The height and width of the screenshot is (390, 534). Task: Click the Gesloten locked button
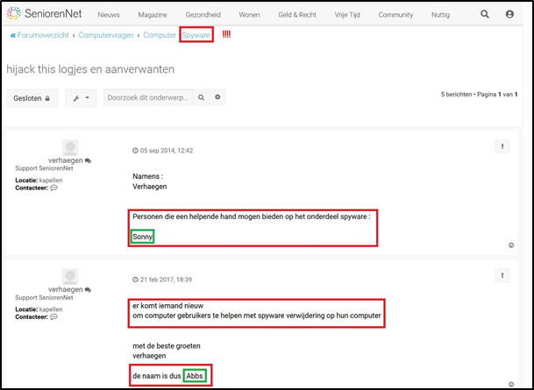tap(32, 98)
